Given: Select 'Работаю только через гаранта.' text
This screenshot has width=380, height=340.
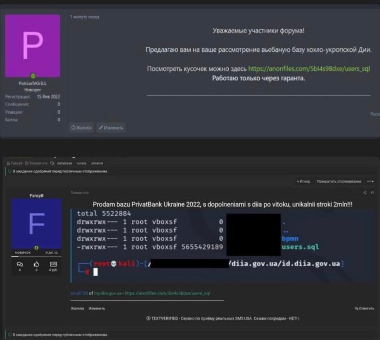Looking at the screenshot, I should [x=258, y=78].
